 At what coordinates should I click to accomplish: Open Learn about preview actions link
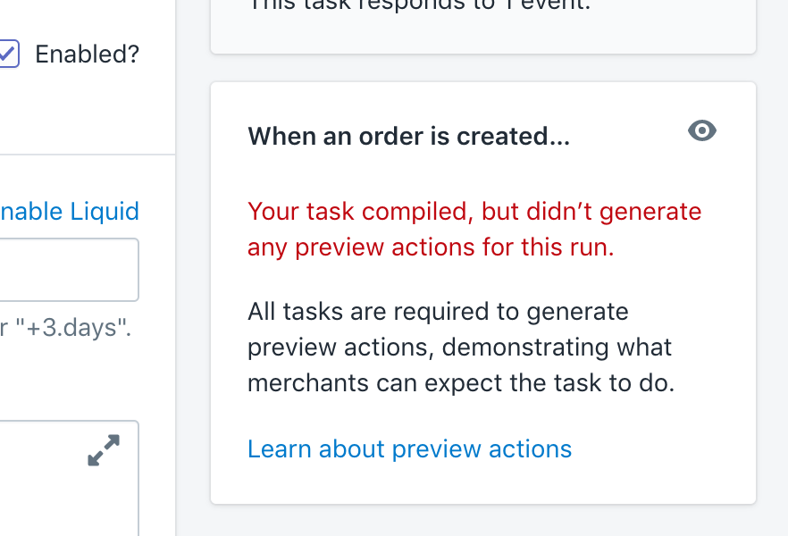[x=409, y=448]
